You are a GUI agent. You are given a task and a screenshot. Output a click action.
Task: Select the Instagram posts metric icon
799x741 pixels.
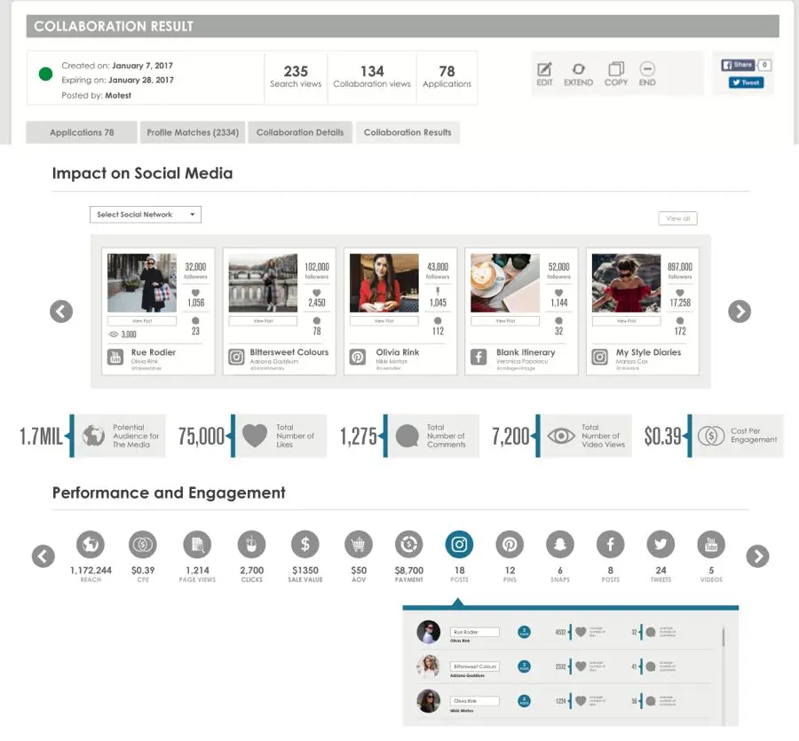coord(459,544)
